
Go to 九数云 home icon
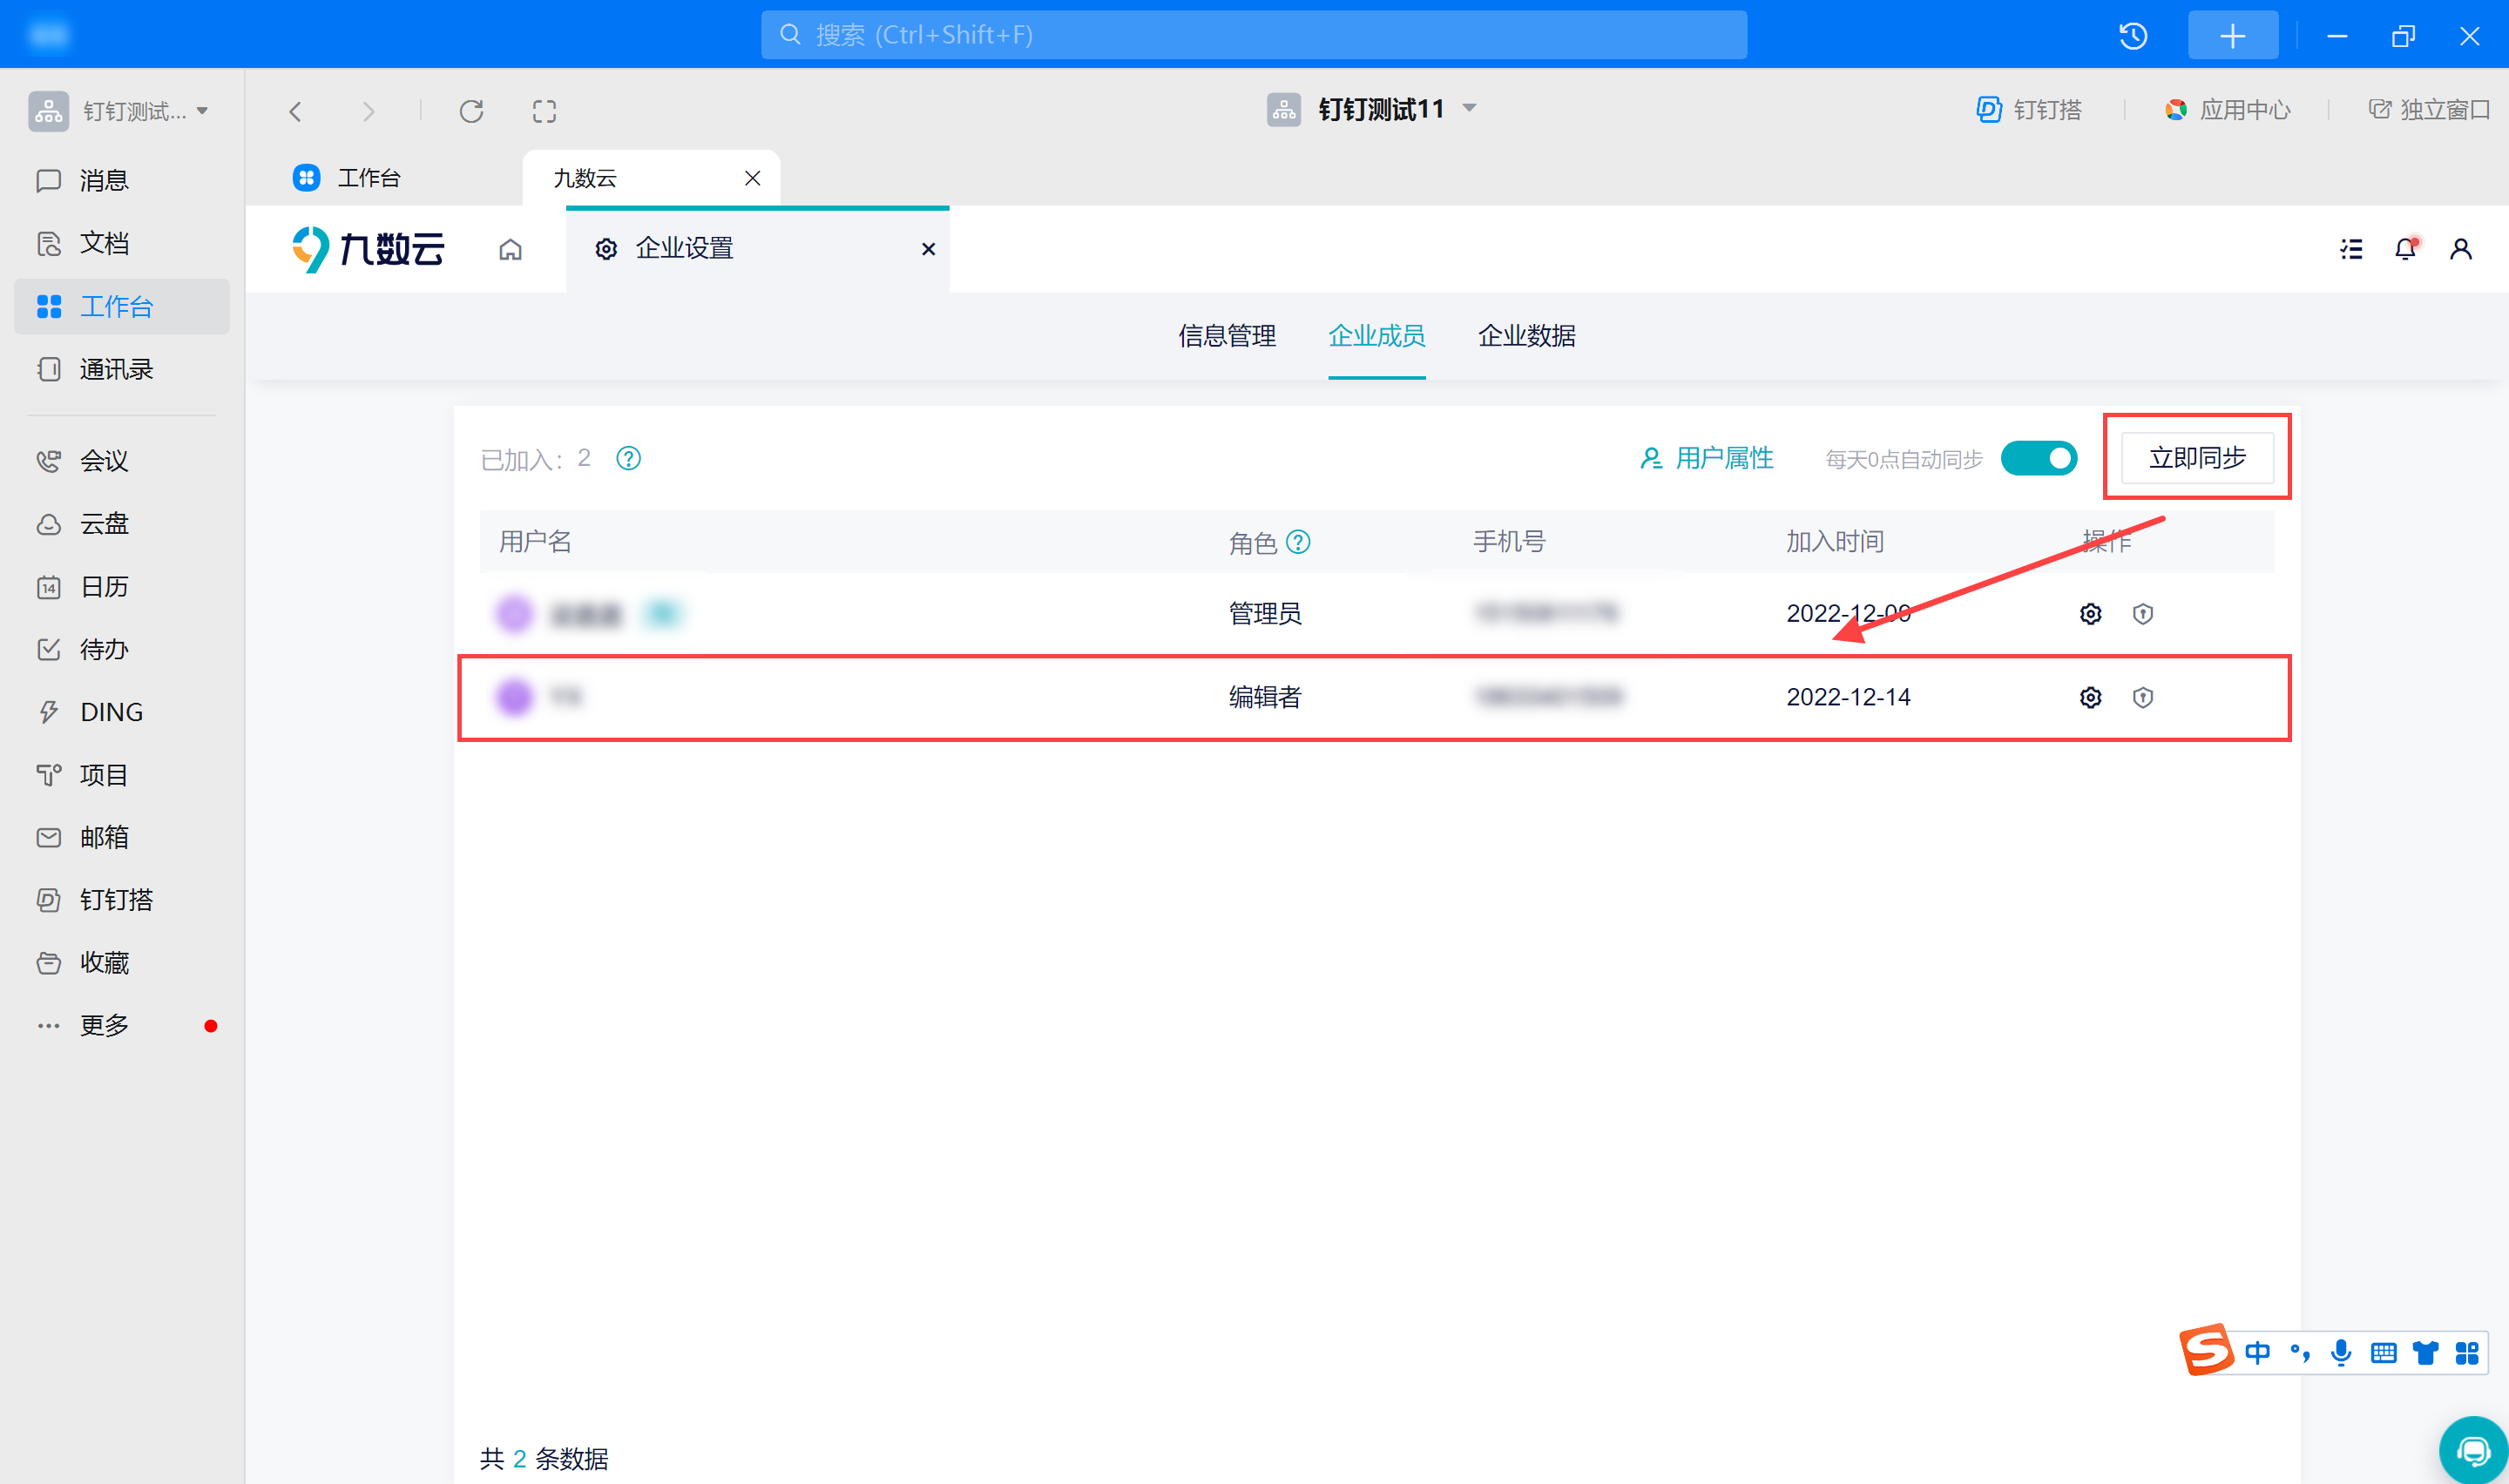(510, 249)
